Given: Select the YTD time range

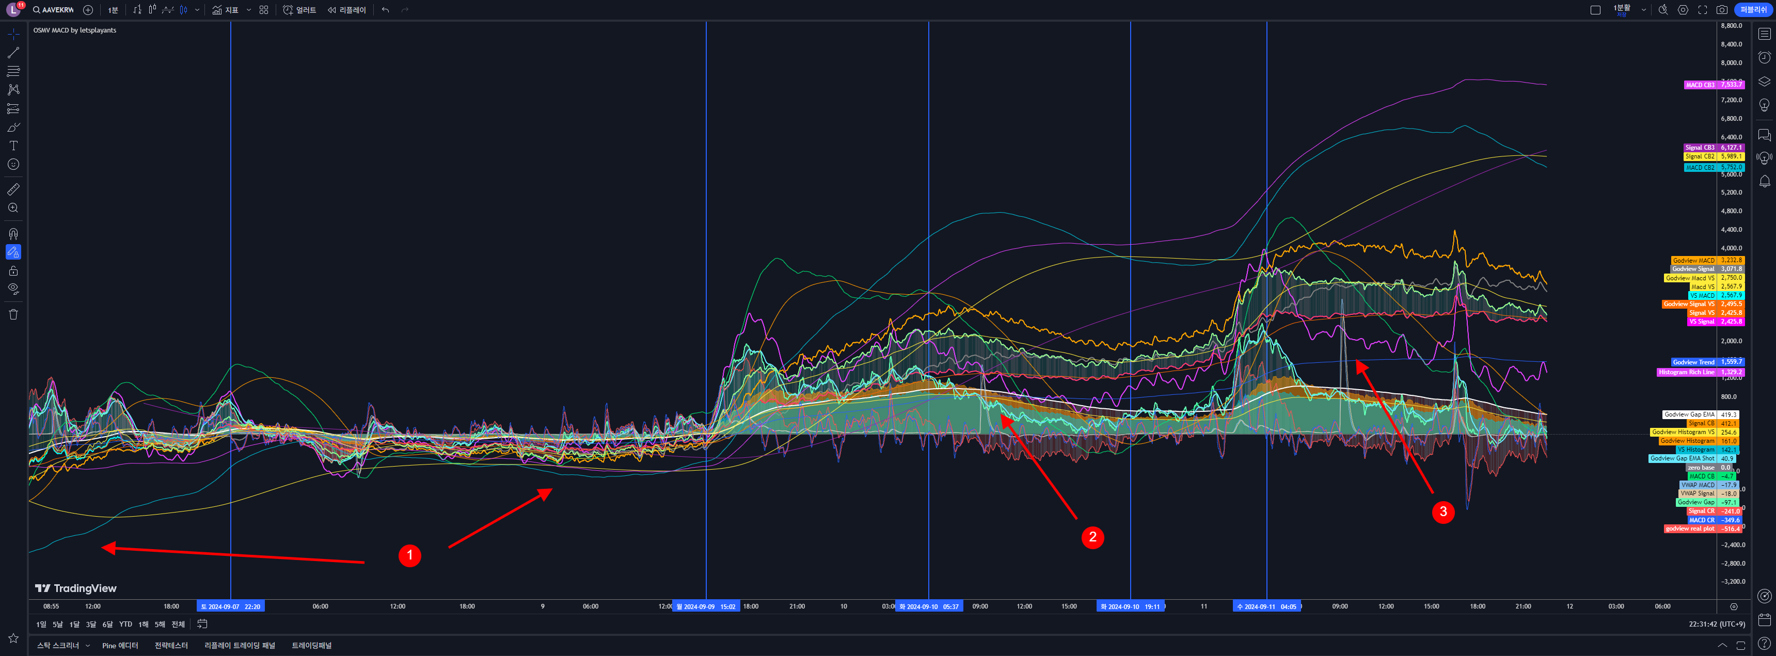Looking at the screenshot, I should tap(125, 625).
